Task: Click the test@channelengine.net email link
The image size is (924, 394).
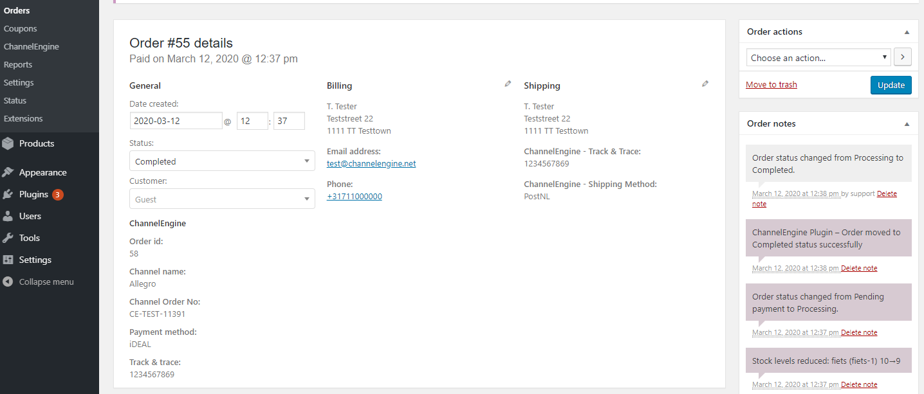Action: [x=371, y=164]
